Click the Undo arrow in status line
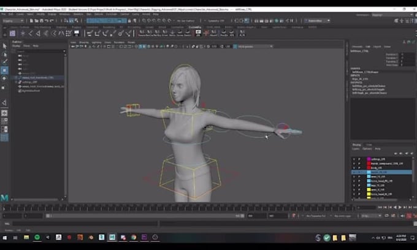This screenshot has width=417, height=250. 47,21
